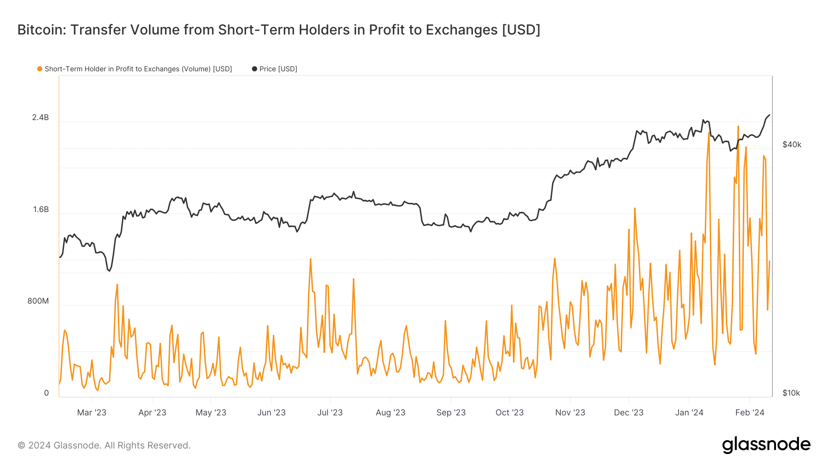The height and width of the screenshot is (466, 828).
Task: Toggle the Short-Term Holder in Profit series label
Action: [138, 69]
